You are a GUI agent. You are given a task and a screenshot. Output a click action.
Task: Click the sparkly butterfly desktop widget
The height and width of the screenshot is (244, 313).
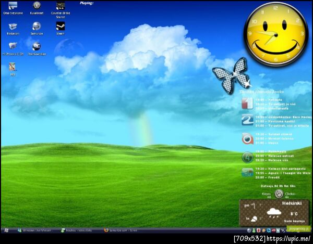pyautogui.click(x=232, y=76)
